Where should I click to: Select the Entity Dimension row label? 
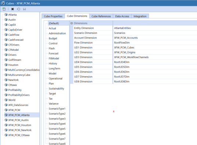pyautogui.click(x=84, y=28)
